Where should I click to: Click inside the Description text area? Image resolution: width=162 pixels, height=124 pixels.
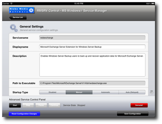(x=92, y=65)
